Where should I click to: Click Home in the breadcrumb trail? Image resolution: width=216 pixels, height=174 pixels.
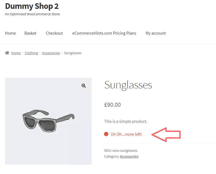[16, 53]
